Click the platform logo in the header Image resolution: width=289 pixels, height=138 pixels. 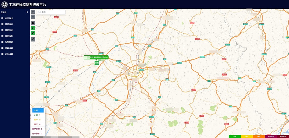pos(5,5)
